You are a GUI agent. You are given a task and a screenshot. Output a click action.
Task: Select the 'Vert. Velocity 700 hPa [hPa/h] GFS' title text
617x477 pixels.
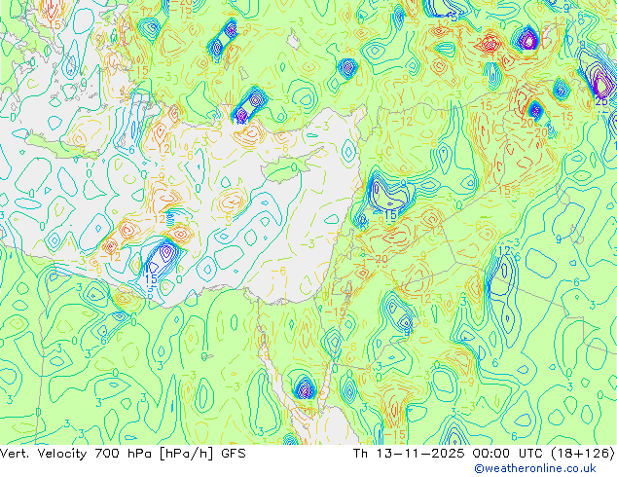123,454
